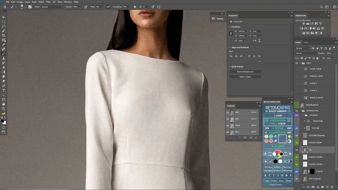The width and height of the screenshot is (338, 190).
Task: Select the Channels tab
Action: (x=231, y=106)
